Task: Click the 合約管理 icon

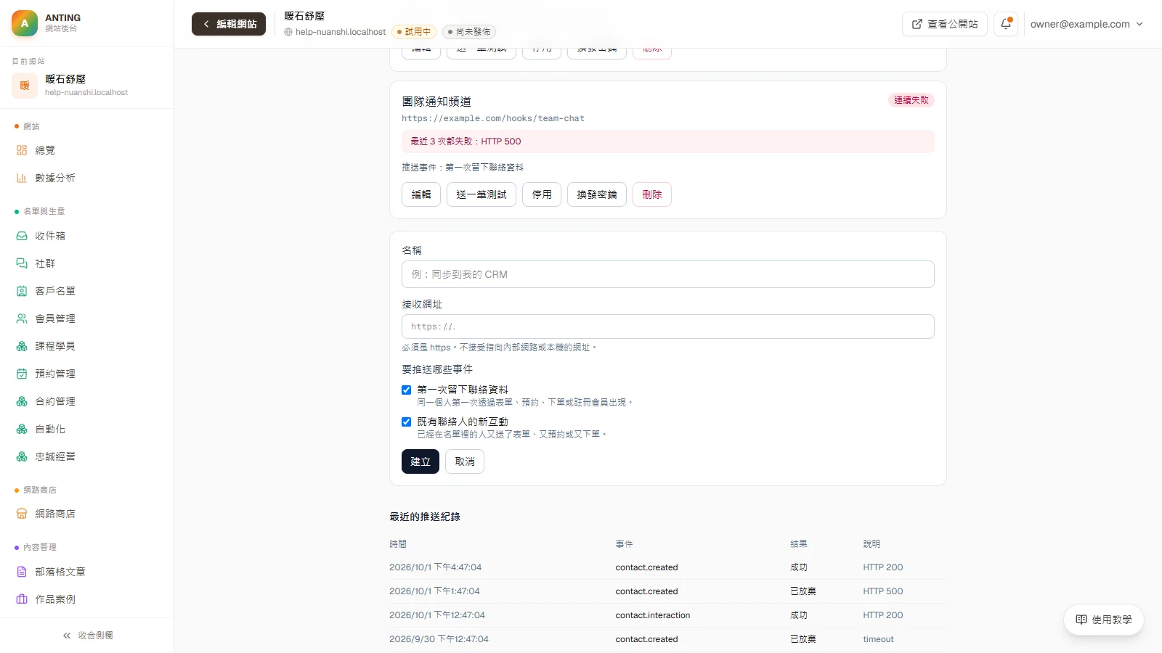Action: [22, 401]
